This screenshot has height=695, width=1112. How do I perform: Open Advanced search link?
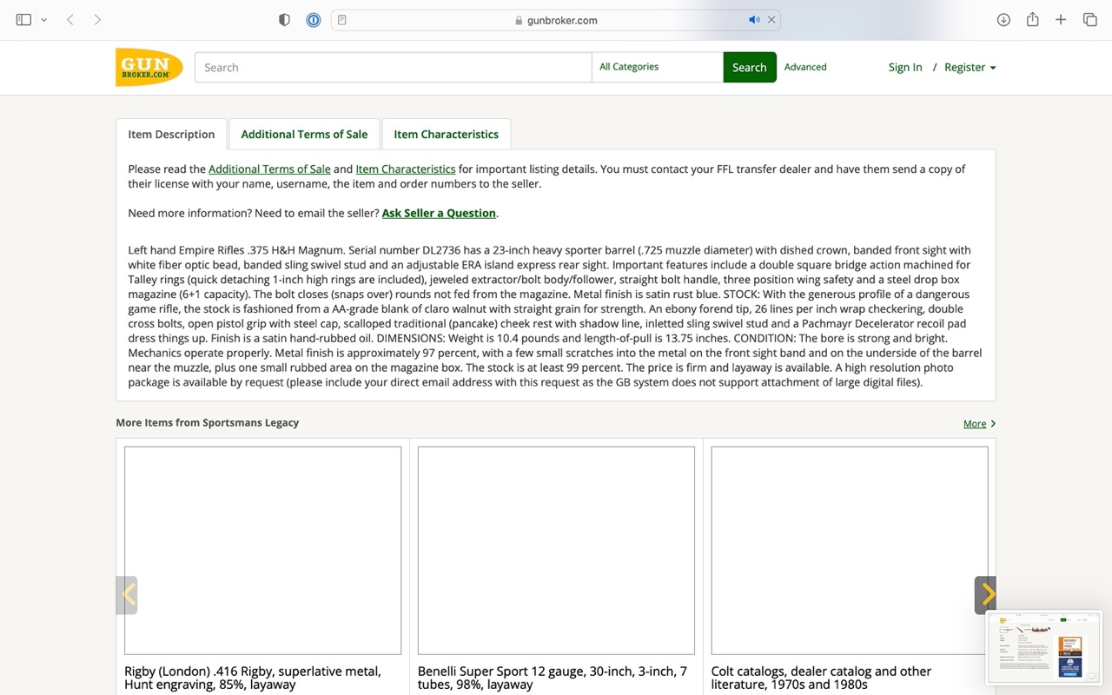(x=805, y=67)
